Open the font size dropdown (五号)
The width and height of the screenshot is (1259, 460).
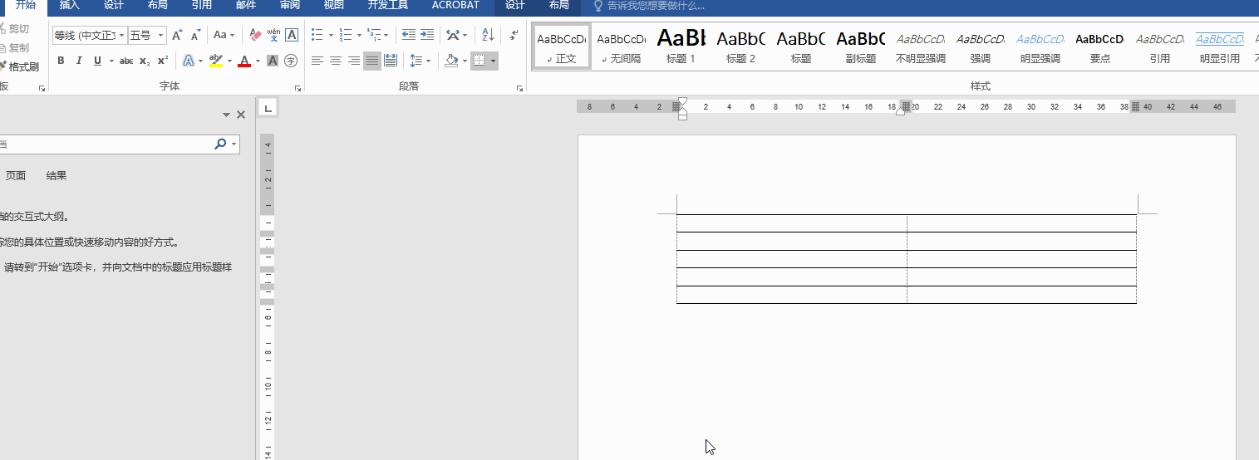click(161, 35)
